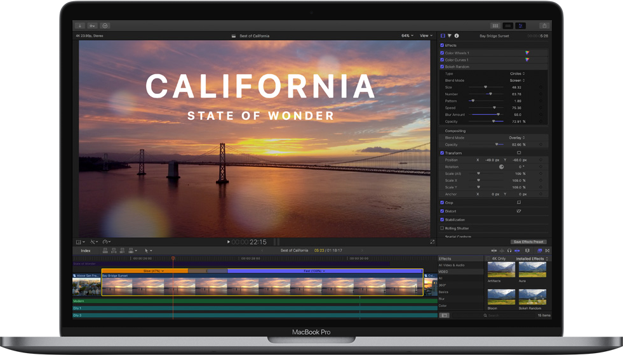Open the Type Circles dropdown

pos(518,74)
